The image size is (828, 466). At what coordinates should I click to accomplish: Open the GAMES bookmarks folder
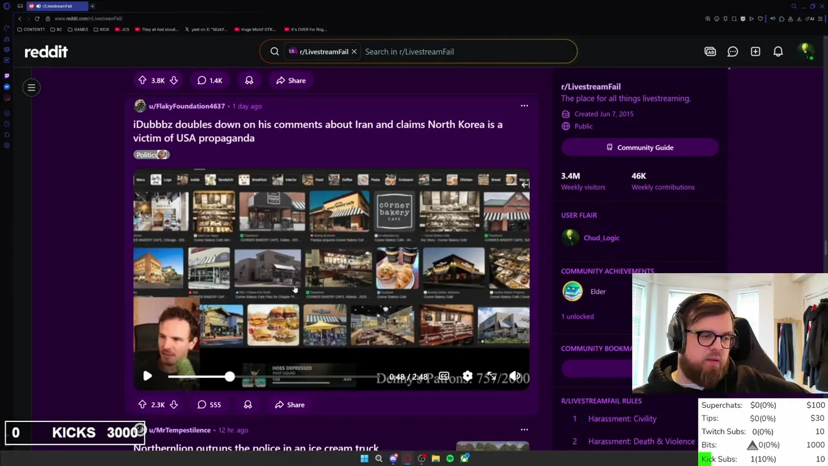click(x=78, y=29)
